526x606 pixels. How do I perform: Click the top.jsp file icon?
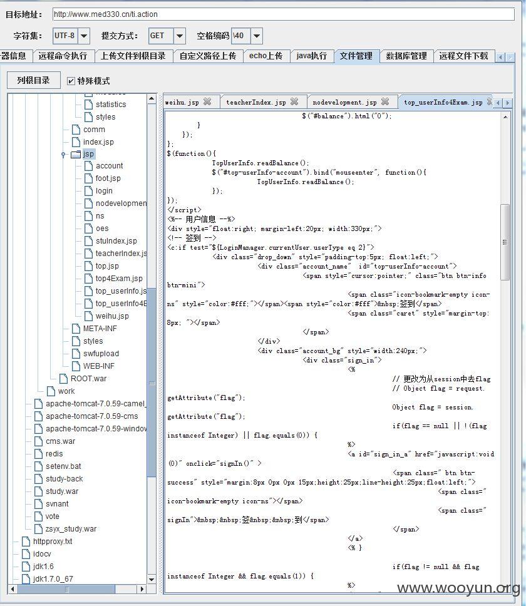tap(88, 266)
